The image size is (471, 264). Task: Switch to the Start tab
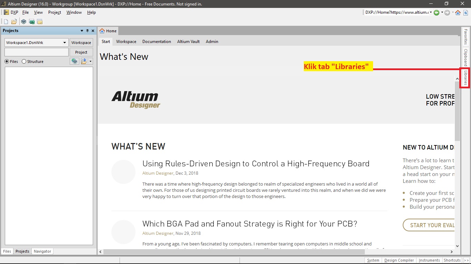tap(106, 42)
